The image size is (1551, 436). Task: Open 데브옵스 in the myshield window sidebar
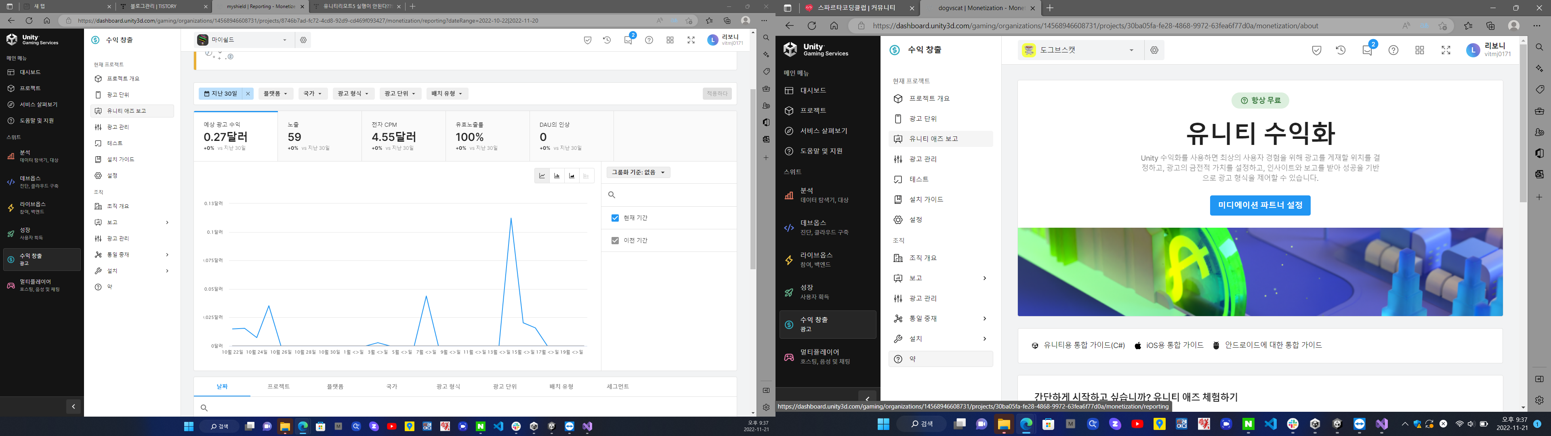click(x=42, y=182)
